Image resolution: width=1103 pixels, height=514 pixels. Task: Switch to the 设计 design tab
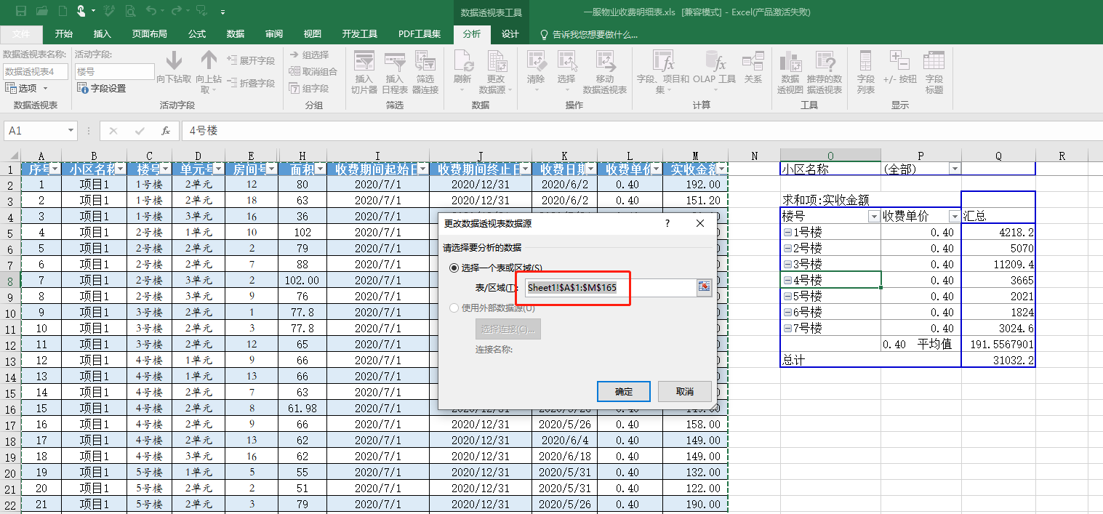[510, 34]
